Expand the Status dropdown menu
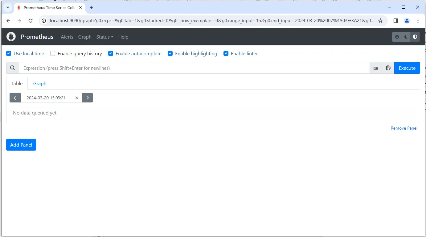426x237 pixels. [104, 37]
